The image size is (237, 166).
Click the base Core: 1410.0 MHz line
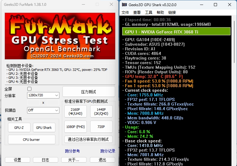pos(144,145)
